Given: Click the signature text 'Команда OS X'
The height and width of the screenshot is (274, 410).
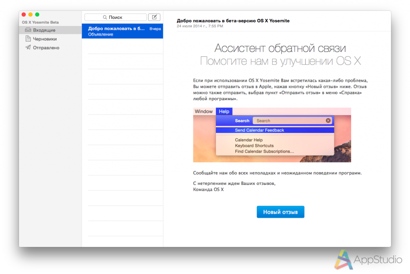Looking at the screenshot, I should (x=208, y=189).
